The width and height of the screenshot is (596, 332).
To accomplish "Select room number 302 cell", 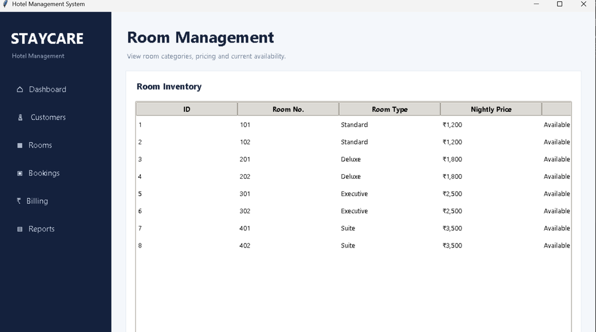I will pyautogui.click(x=245, y=211).
